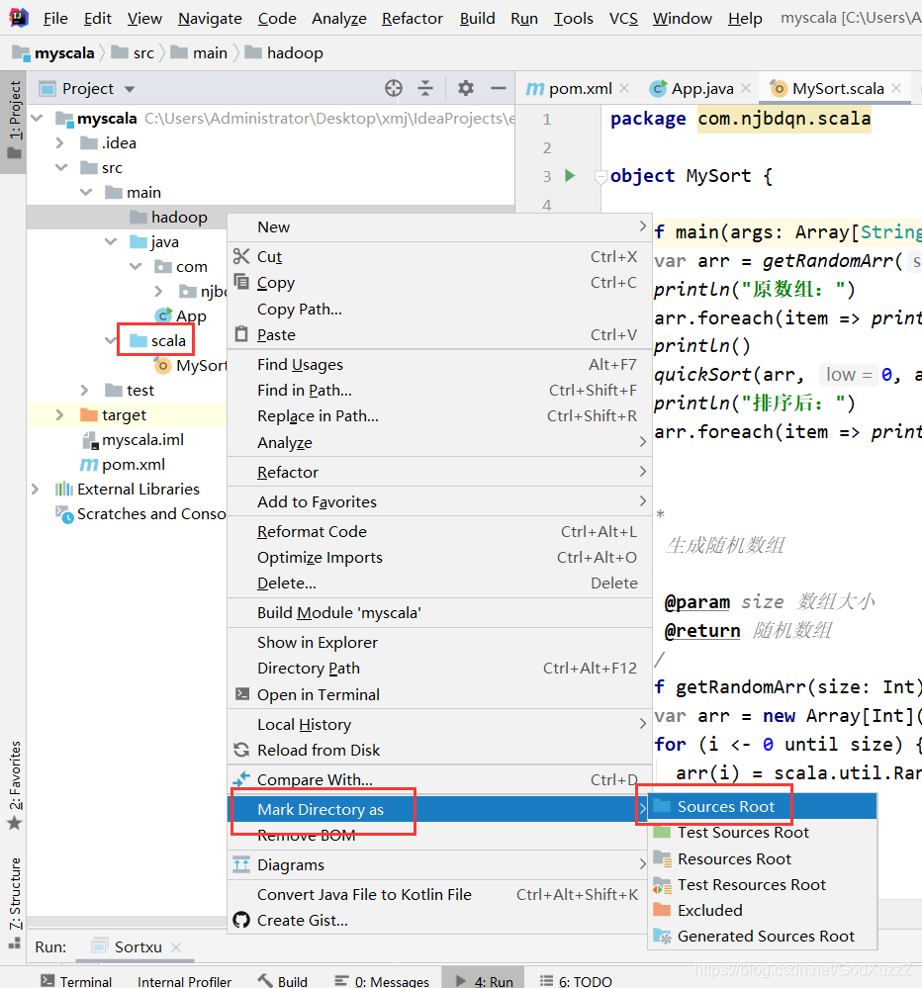Click the Maven pom.xml file icon in tree

tap(89, 465)
